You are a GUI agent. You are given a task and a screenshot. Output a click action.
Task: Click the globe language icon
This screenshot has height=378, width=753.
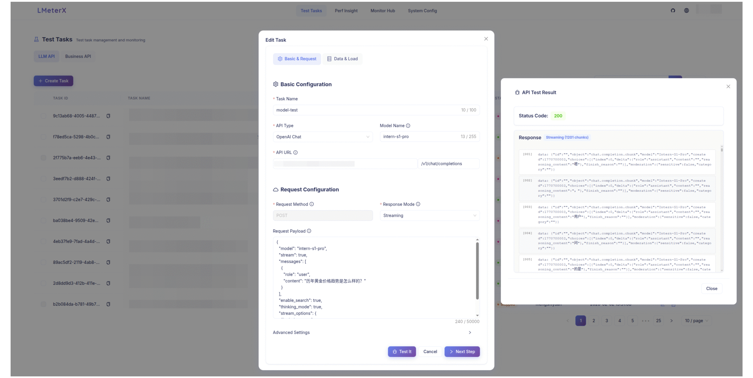686,11
